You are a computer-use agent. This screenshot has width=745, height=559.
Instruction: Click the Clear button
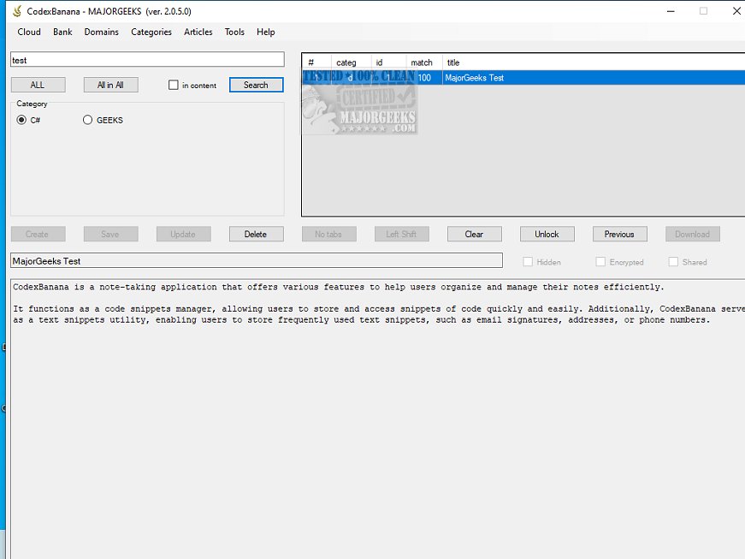tap(474, 234)
